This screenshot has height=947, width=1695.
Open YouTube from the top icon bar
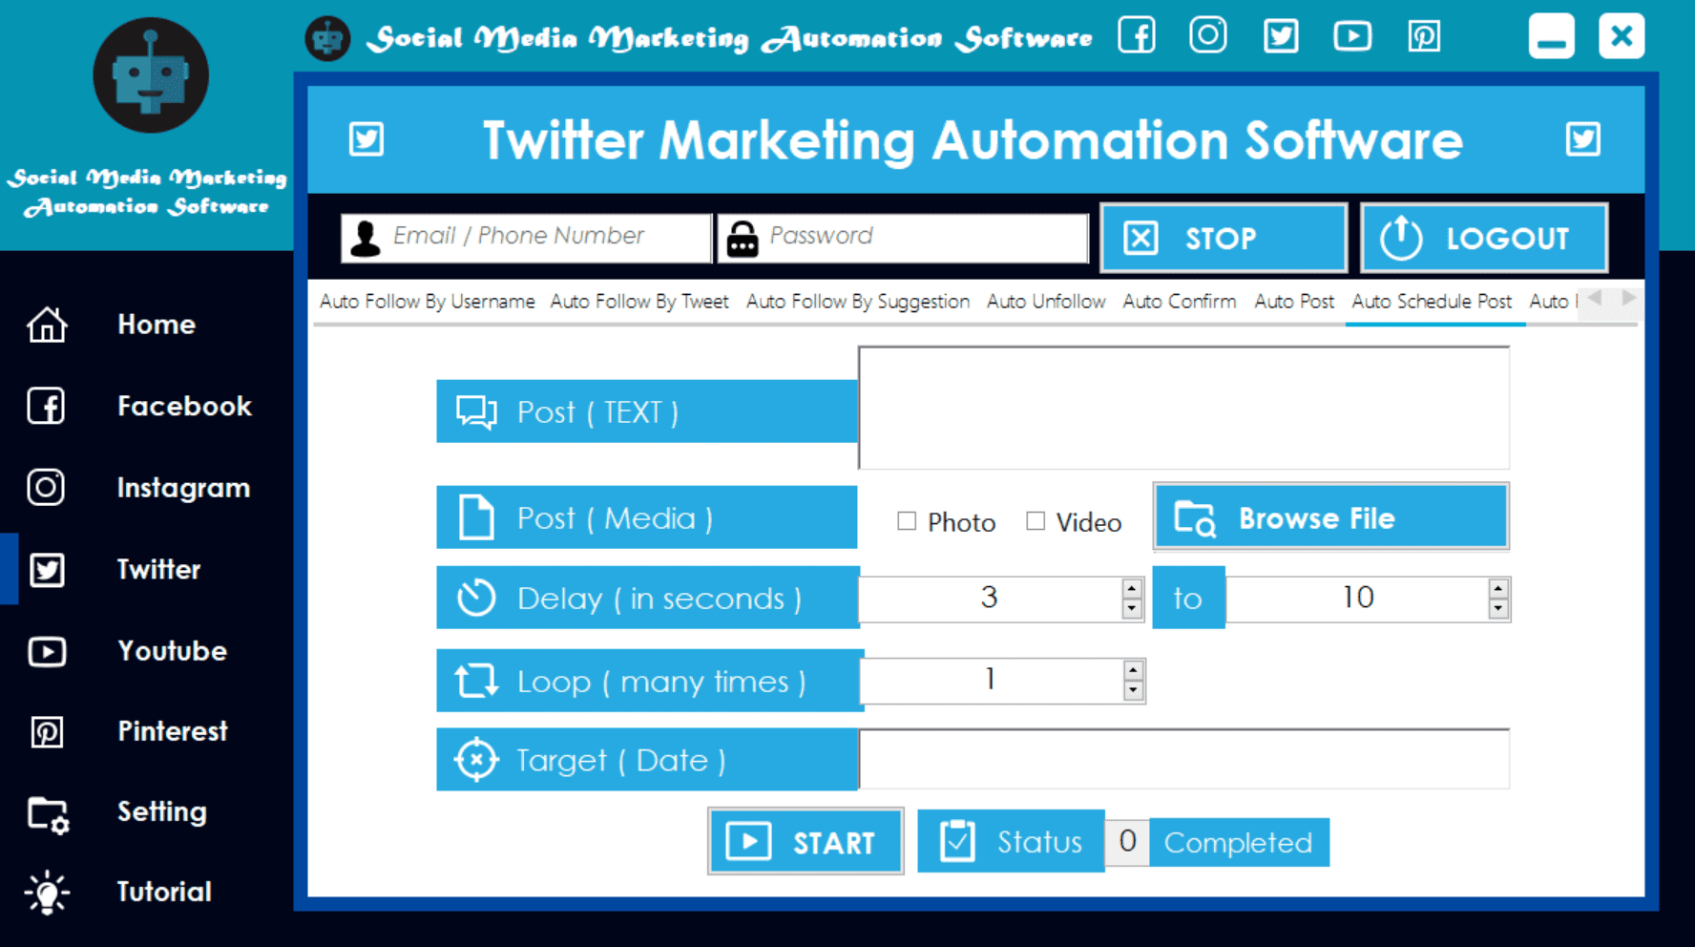click(x=1352, y=36)
